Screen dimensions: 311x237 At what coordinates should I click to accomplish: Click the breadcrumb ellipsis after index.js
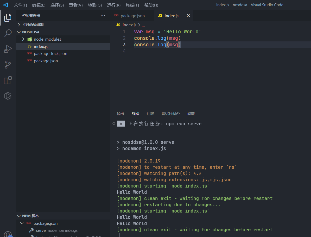143,25
